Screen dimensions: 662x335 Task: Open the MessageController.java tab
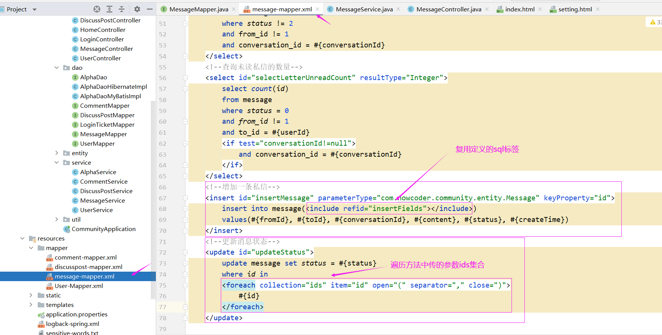coord(449,9)
